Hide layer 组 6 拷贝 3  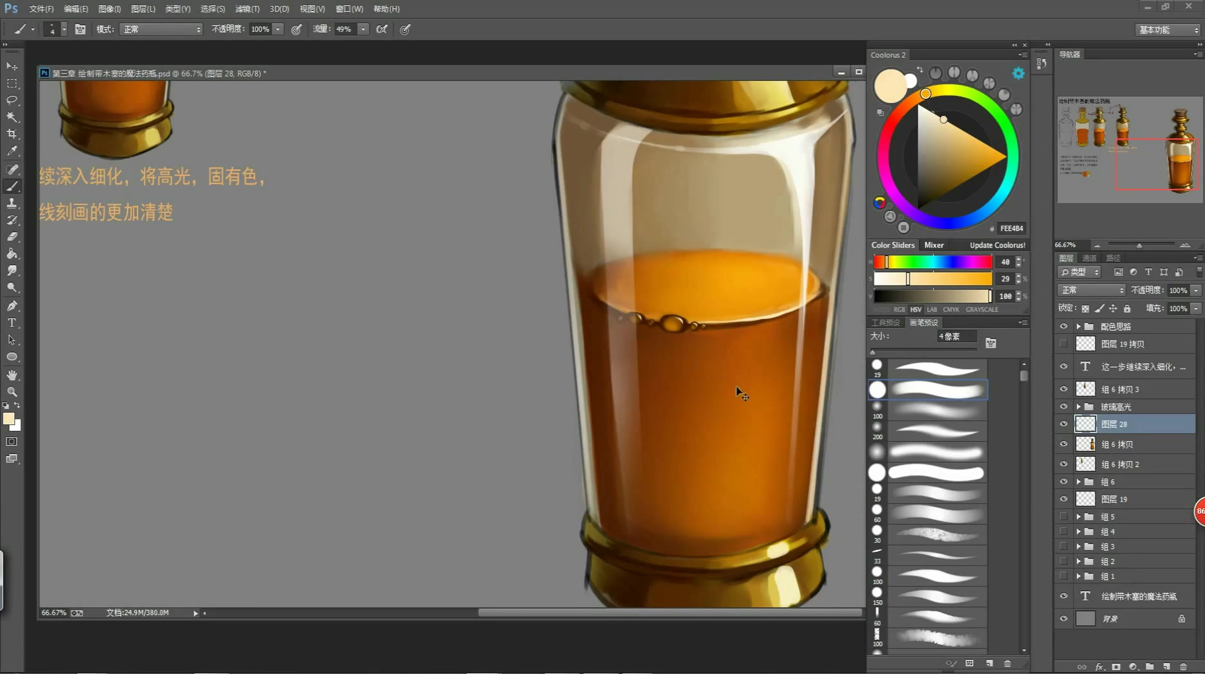[1063, 389]
